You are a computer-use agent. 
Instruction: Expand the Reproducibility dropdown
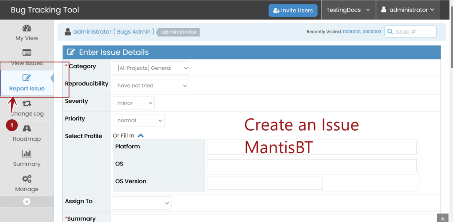151,86
